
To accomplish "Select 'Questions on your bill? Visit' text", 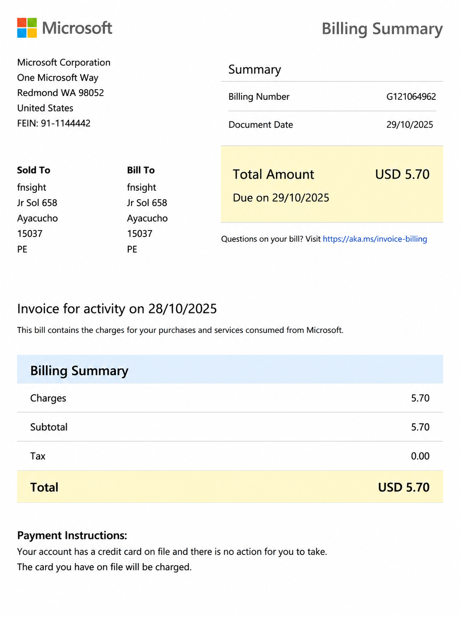I will [x=271, y=239].
